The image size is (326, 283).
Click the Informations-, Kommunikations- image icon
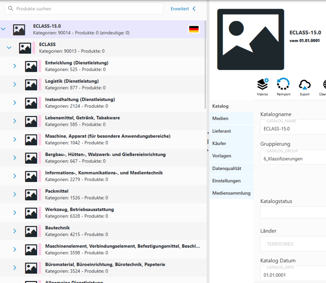tap(31, 176)
